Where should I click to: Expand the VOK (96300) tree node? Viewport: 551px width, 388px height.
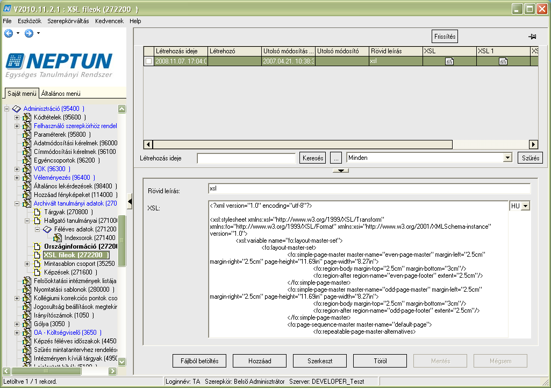17,169
